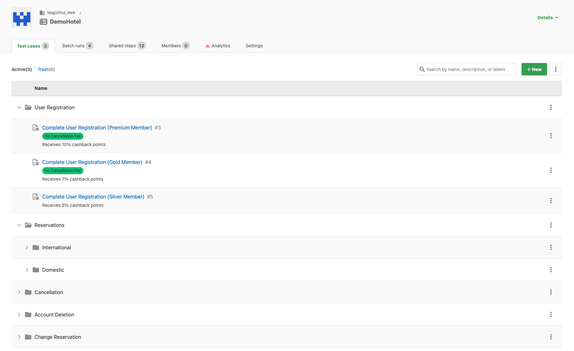Click the MagicPod logo icon

[21, 17]
